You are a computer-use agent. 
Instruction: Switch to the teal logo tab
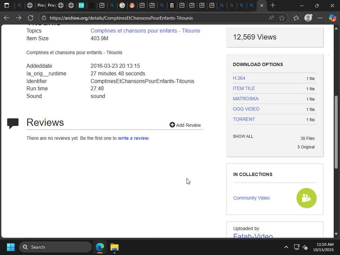coord(81,5)
